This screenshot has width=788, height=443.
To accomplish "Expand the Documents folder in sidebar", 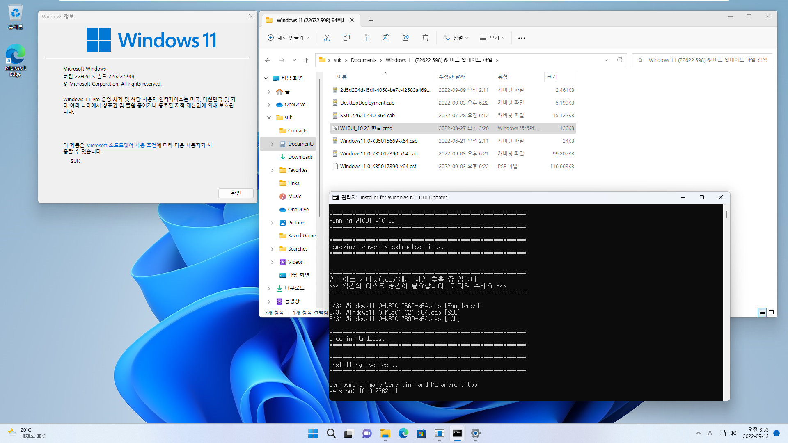I will (x=272, y=143).
